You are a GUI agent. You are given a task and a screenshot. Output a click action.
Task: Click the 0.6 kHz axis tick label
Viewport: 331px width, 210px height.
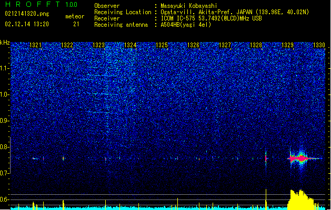4,199
